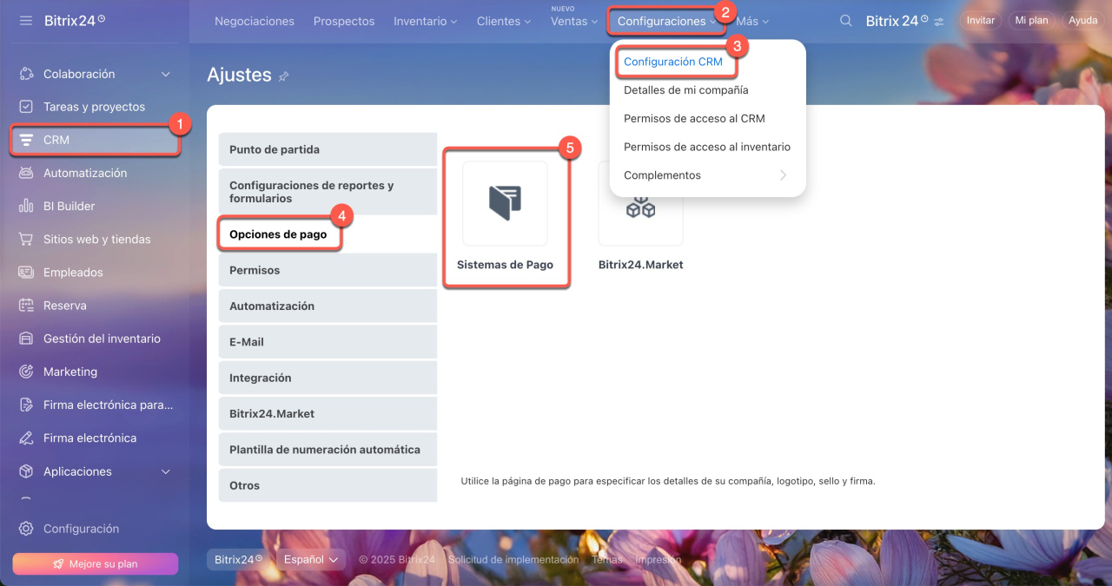Image resolution: width=1112 pixels, height=586 pixels.
Task: Click the Bitrix24 title in the top bar
Action: [x=897, y=21]
